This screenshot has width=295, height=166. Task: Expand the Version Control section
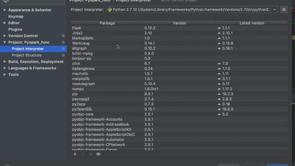[5, 36]
